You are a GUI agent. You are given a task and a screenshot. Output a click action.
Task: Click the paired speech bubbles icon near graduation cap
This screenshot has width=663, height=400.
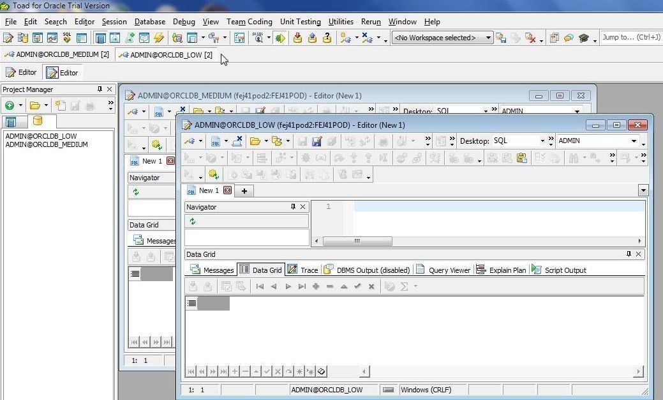pos(569,38)
